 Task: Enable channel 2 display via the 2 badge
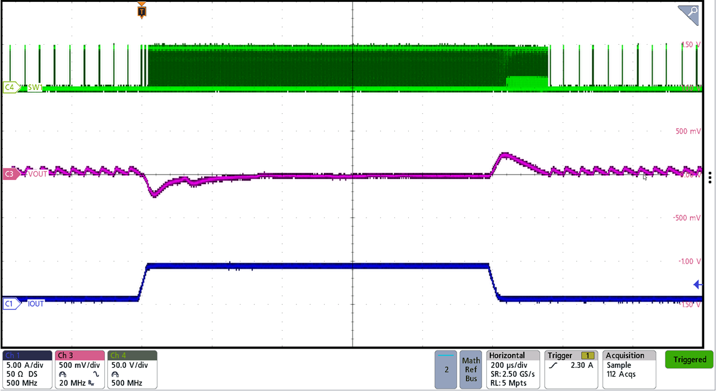tap(445, 370)
